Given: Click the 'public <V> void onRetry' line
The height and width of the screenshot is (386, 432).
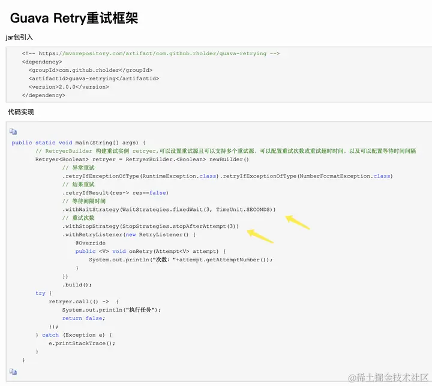Looking at the screenshot, I should (x=151, y=251).
